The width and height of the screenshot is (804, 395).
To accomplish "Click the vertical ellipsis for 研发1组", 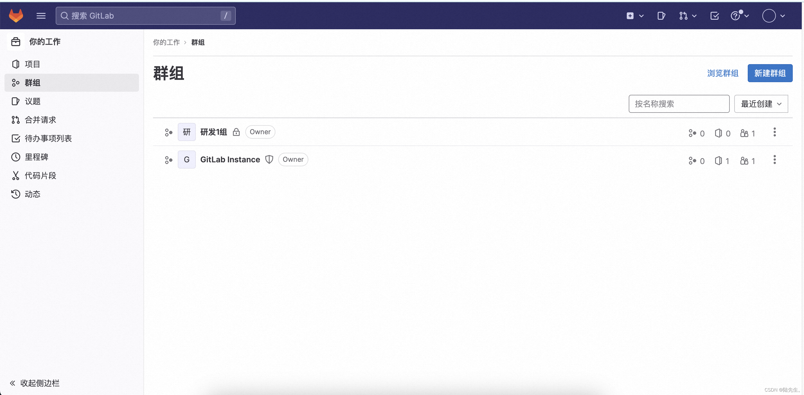I will [x=774, y=132].
